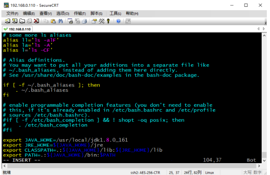This screenshot has width=270, height=175.
Task: Click the 26行, 82列 status entry
Action: tap(193, 172)
